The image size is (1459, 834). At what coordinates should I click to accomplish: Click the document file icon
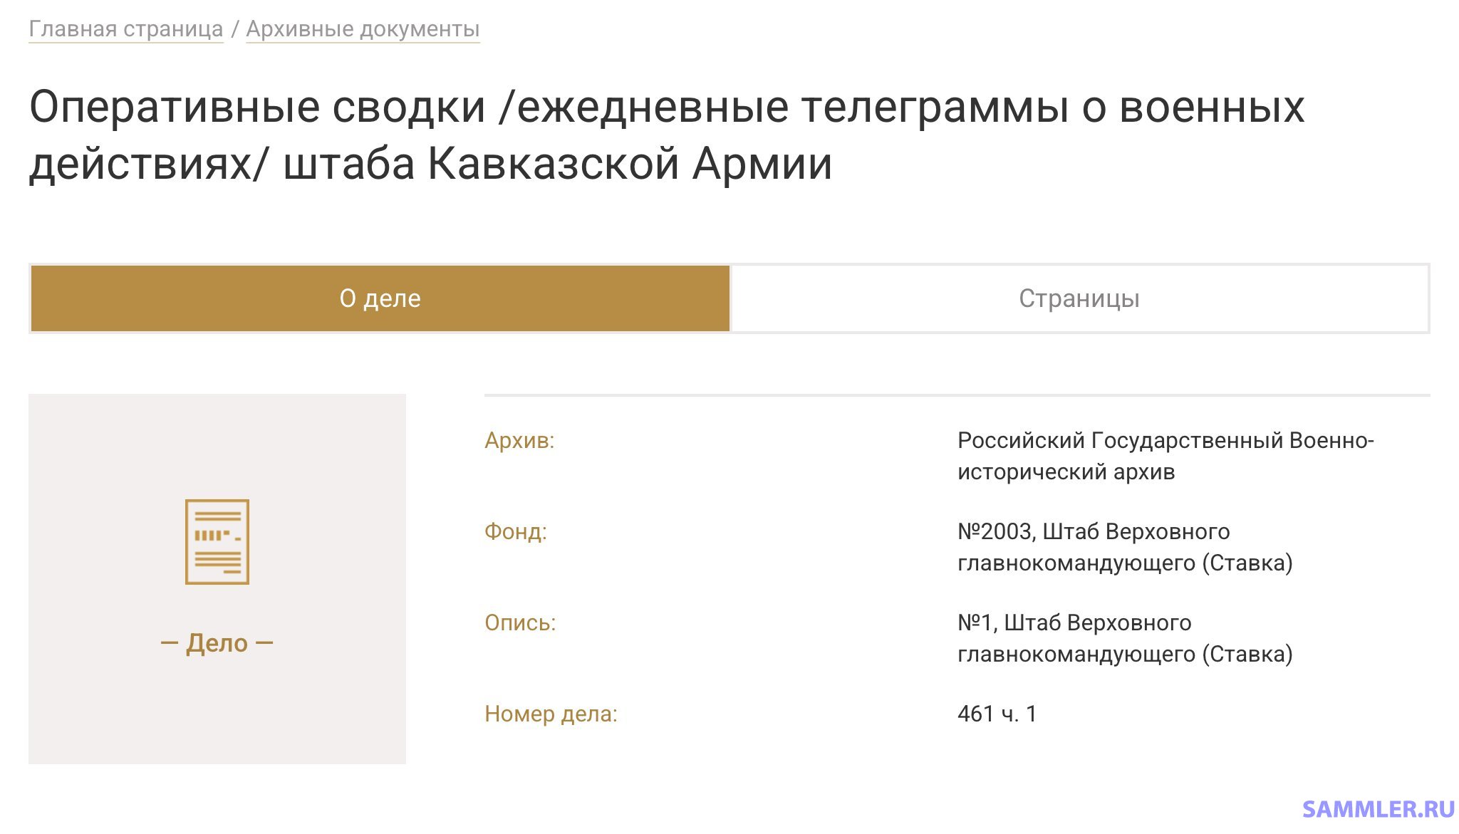point(217,542)
